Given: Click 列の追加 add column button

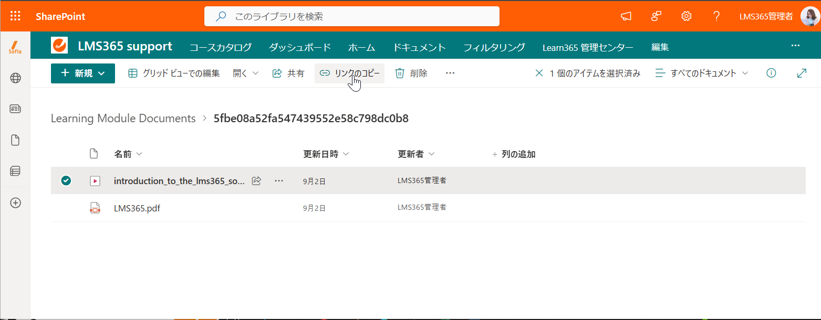Looking at the screenshot, I should [x=514, y=154].
